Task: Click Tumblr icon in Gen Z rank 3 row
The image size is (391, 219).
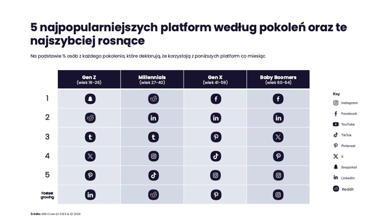Action: click(90, 137)
